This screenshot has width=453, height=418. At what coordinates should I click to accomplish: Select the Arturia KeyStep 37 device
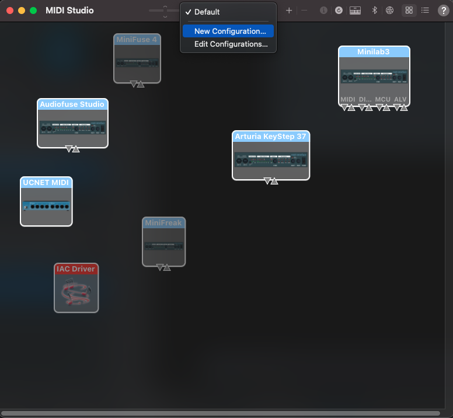tap(271, 155)
